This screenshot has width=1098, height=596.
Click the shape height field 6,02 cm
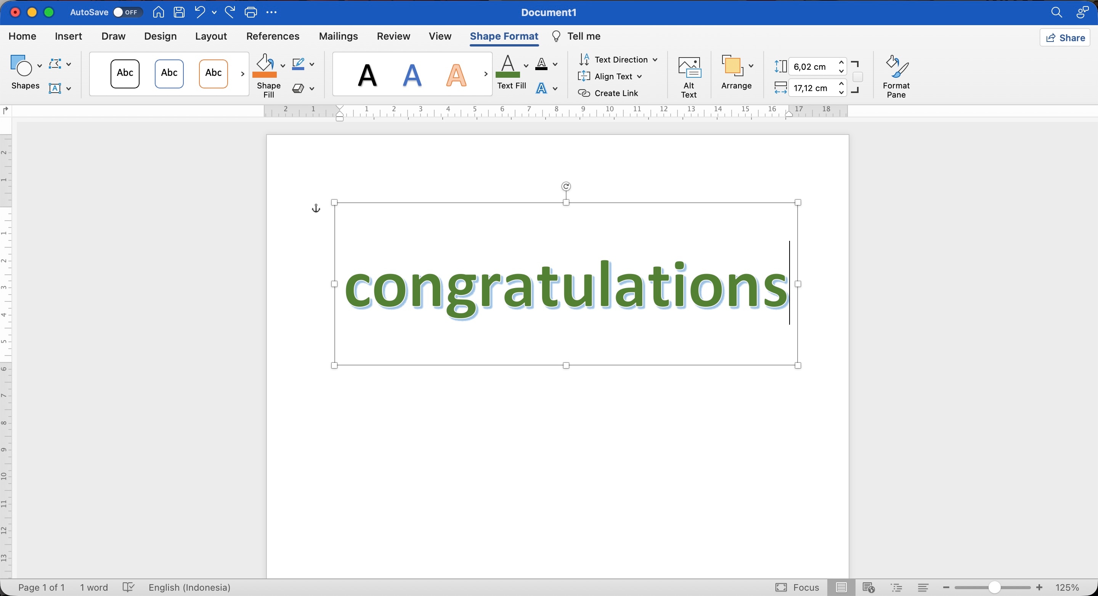tap(812, 66)
